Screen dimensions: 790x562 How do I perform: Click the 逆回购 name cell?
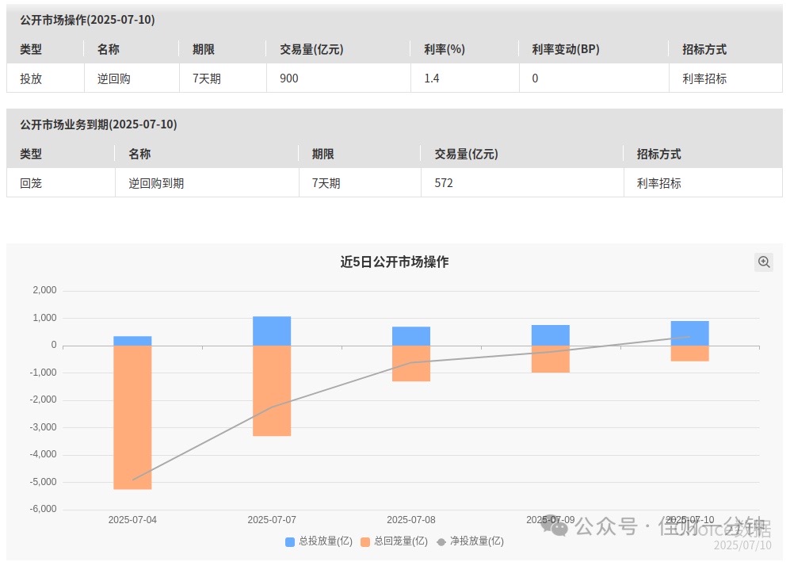pyautogui.click(x=114, y=78)
